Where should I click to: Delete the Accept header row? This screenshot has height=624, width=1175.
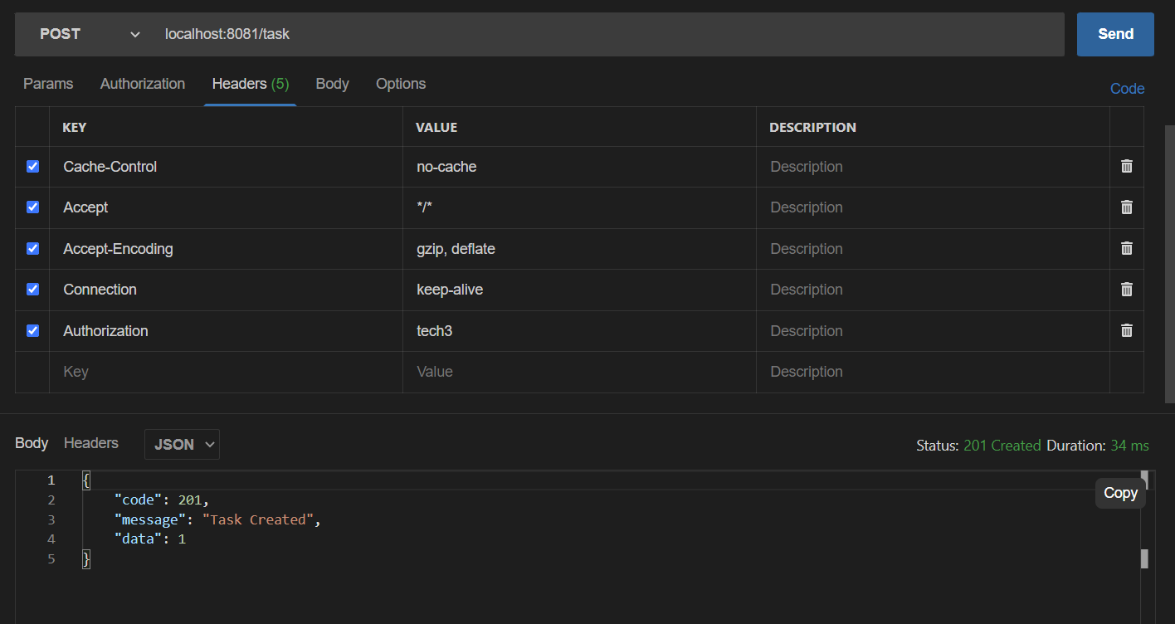(x=1127, y=207)
